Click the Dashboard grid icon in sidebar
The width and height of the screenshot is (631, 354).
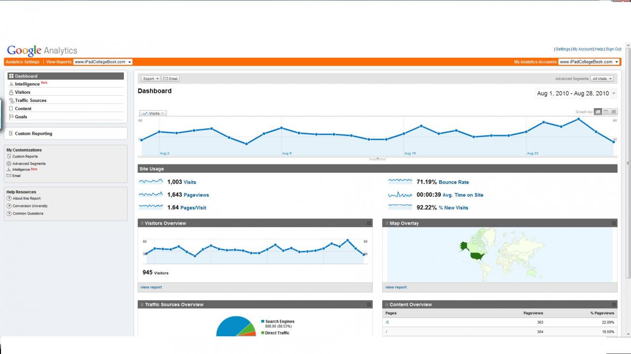11,76
